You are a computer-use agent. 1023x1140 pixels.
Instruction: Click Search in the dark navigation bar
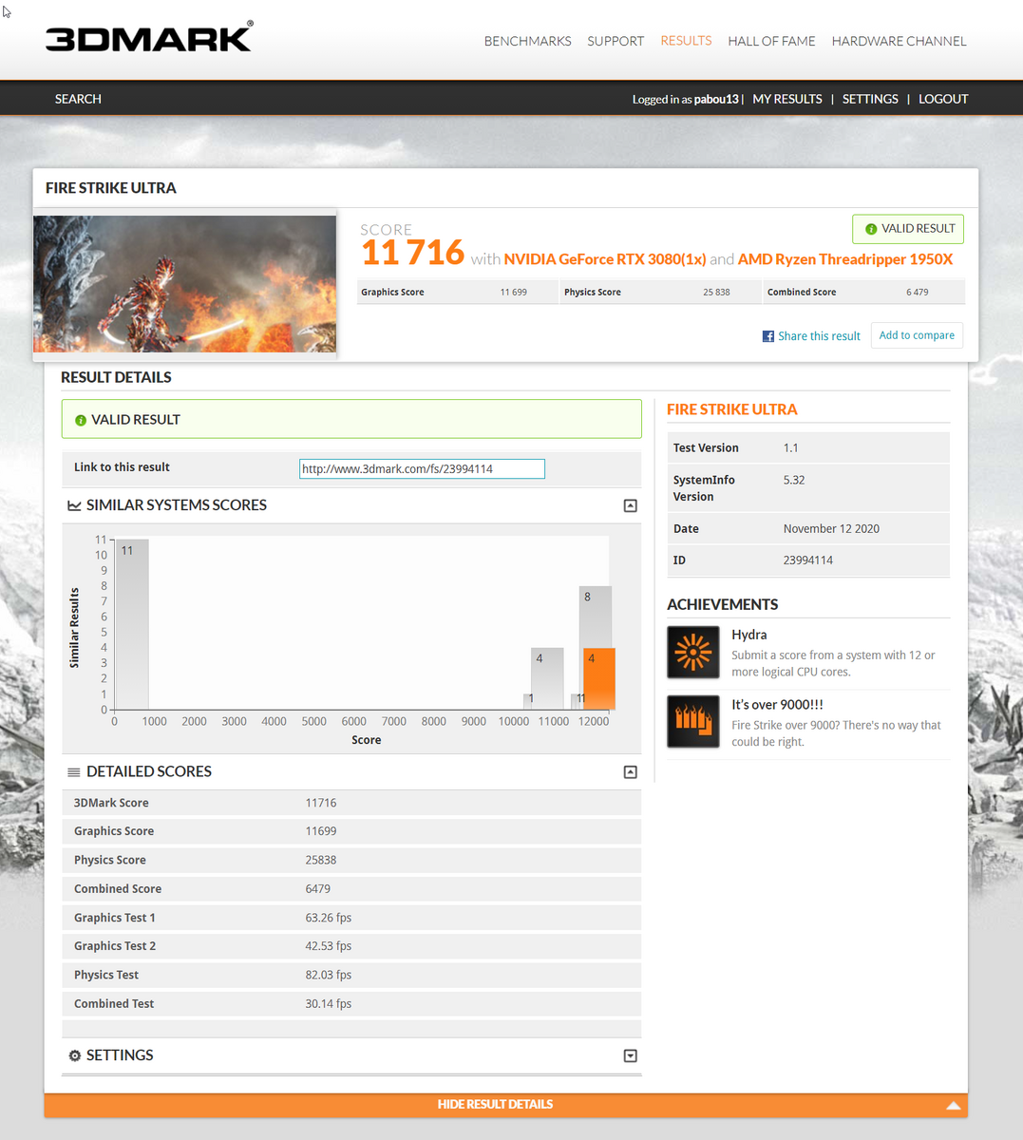click(x=78, y=99)
